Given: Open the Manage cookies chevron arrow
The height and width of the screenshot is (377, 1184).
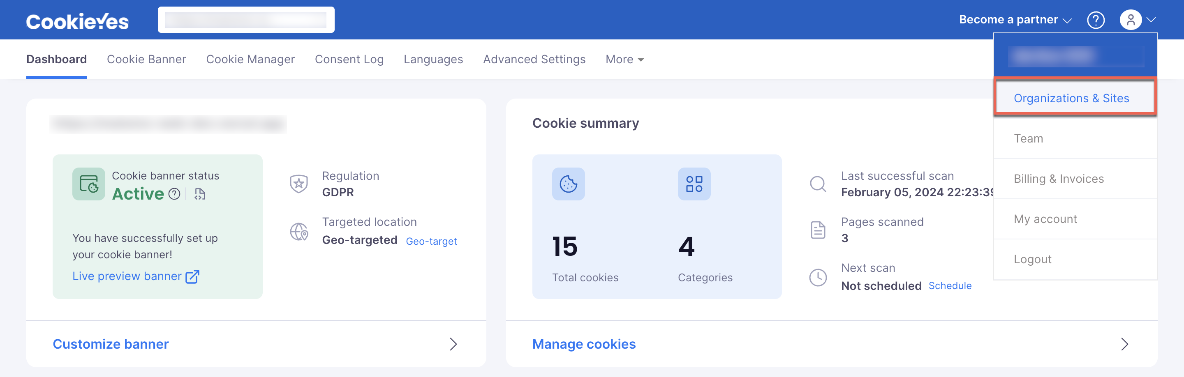Looking at the screenshot, I should [x=1124, y=345].
